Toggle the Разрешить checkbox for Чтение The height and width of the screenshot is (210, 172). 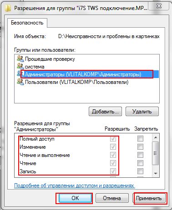(113, 163)
